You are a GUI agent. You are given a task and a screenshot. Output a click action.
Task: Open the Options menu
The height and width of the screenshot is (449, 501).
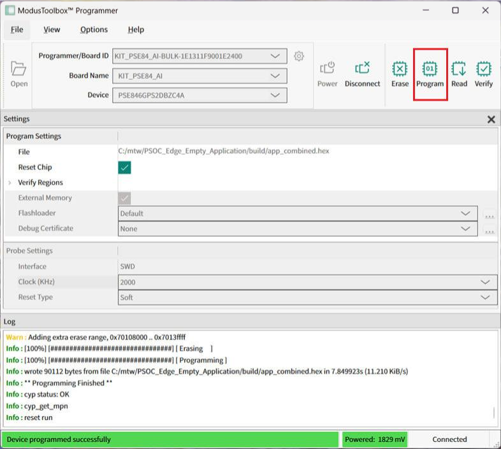[x=94, y=30]
